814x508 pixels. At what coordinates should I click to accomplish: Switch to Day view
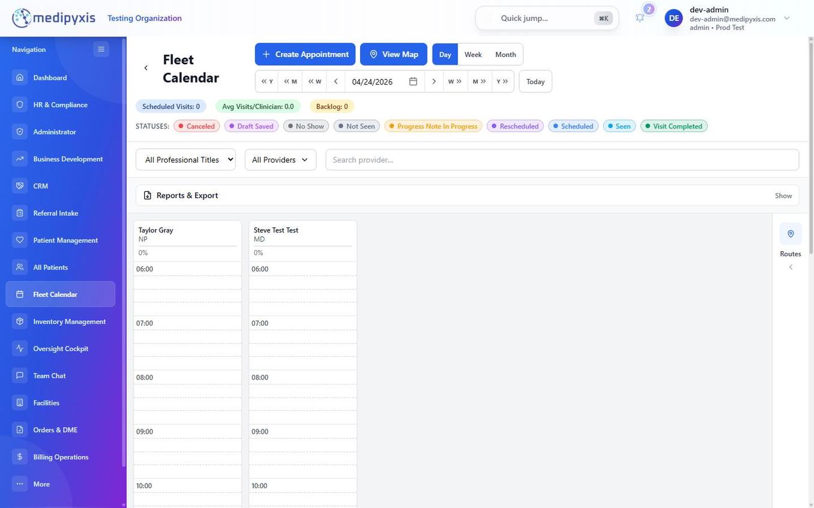point(445,55)
